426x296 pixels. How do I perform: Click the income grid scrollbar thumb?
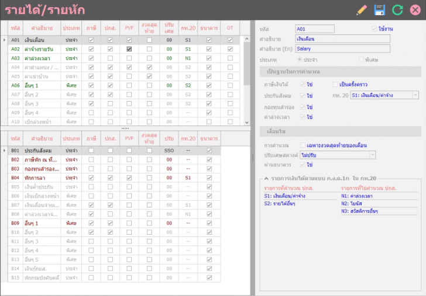click(247, 64)
